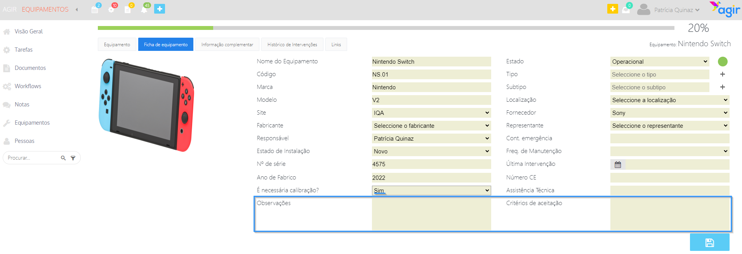742x254 pixels.
Task: Open the calendar icon with badge 2
Action: click(95, 9)
